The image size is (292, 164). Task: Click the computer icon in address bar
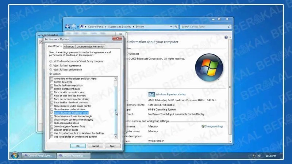click(82, 27)
